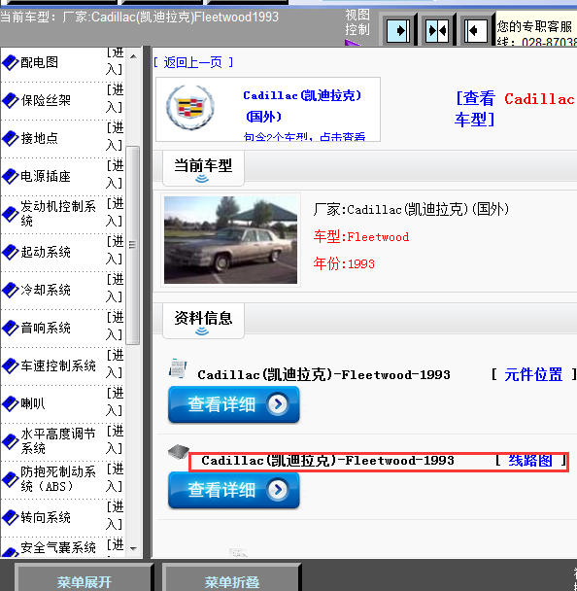This screenshot has width=577, height=591.
Task: Click [进入] next to 车速控制系统
Action: click(115, 365)
